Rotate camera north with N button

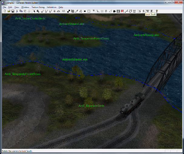(140, 11)
